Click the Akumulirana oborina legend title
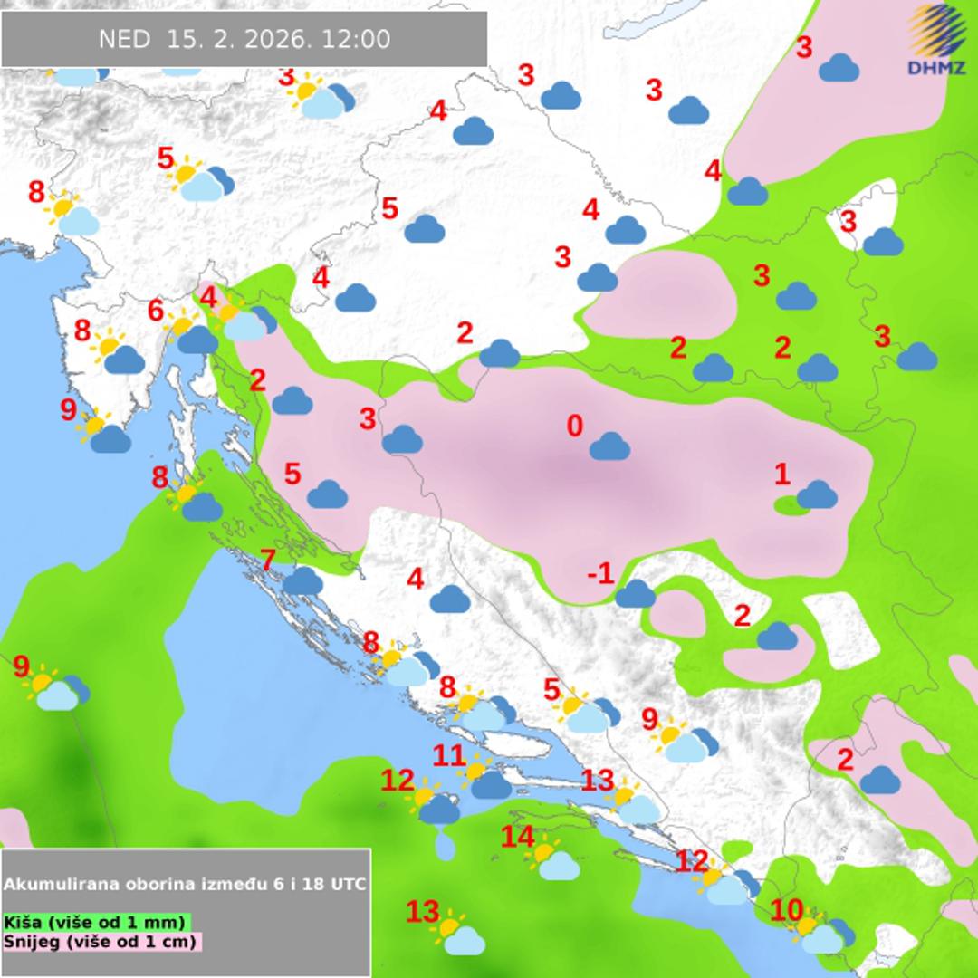Screen dimensions: 978x978 point(186,884)
